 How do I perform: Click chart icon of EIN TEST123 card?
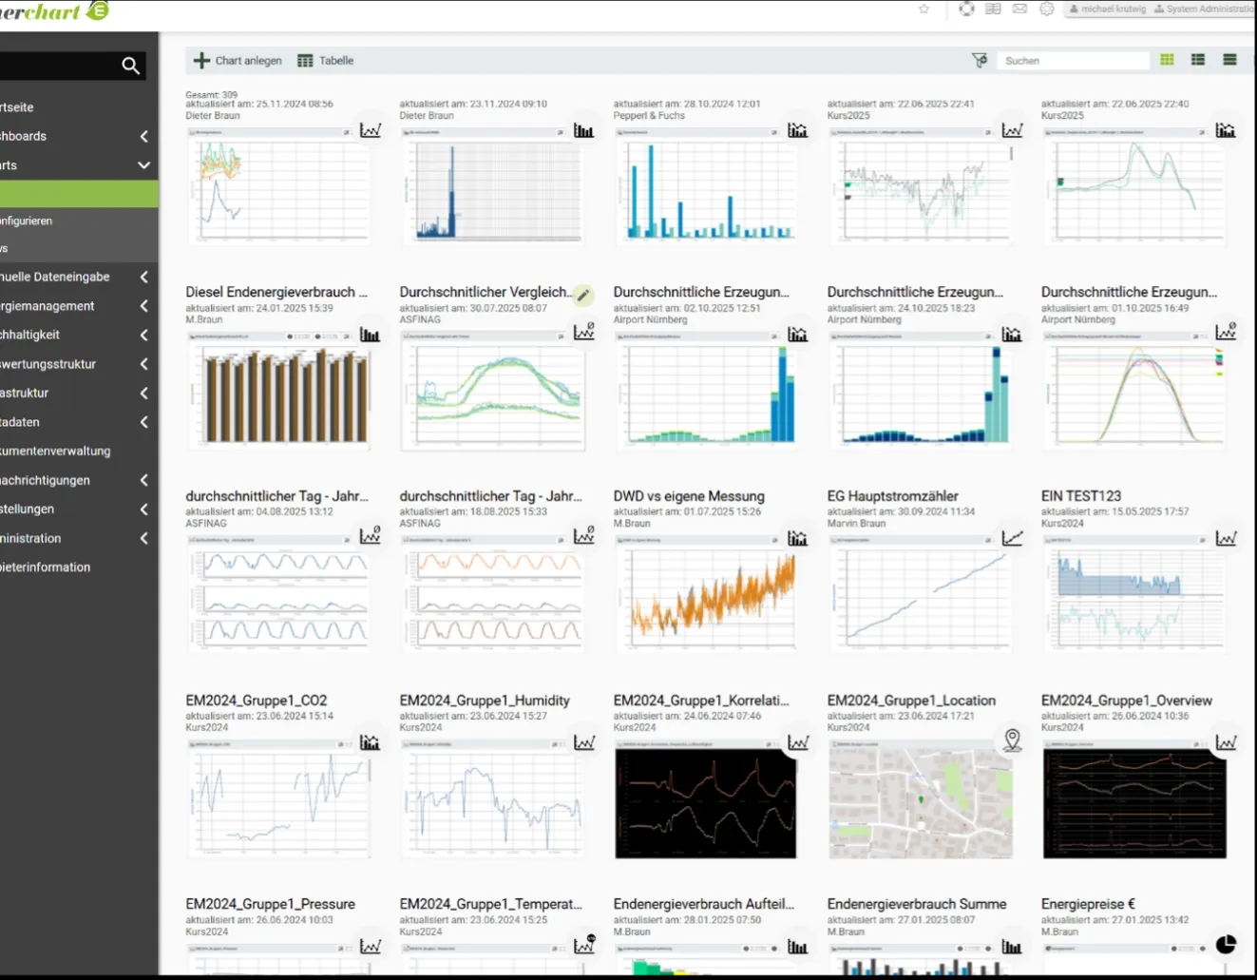1226,538
